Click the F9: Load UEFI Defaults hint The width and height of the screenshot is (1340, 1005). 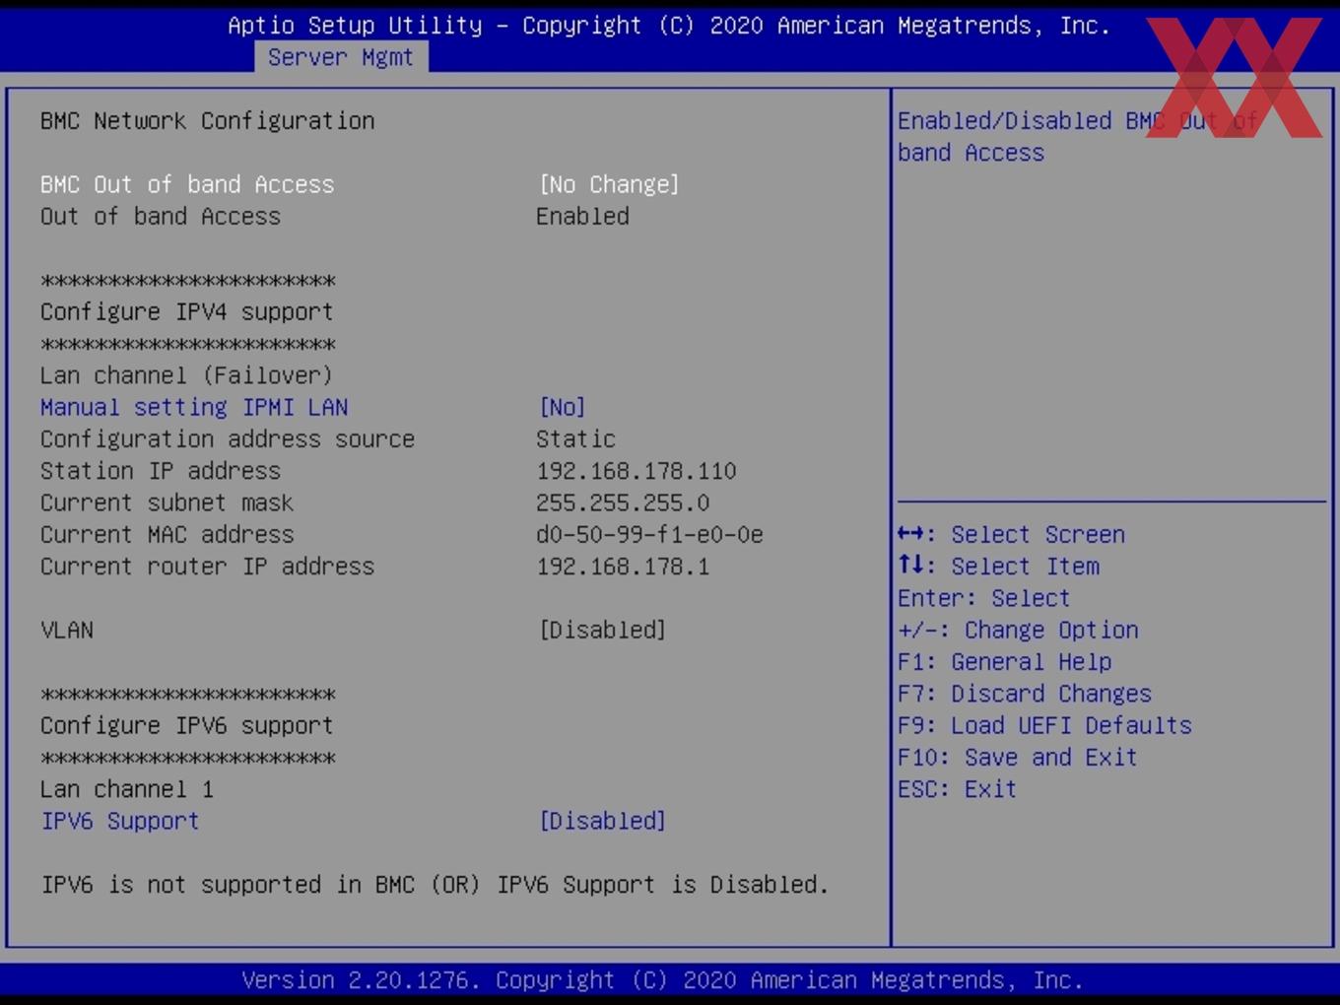point(1045,725)
